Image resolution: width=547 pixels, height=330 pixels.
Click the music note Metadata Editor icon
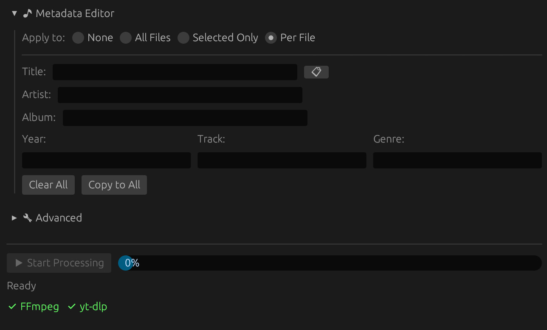point(28,14)
